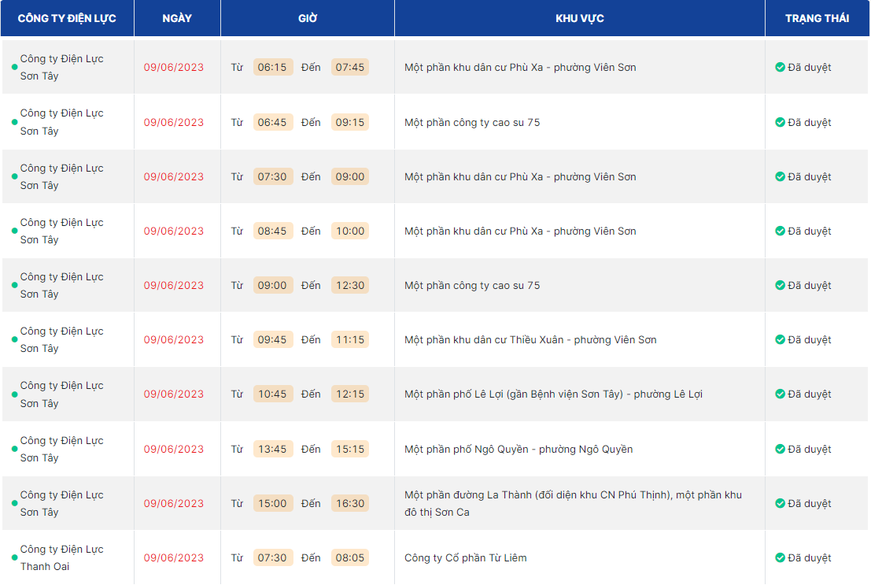This screenshot has height=585, width=871.
Task: Click area text for the 09:00 to 12:30 outage
Action: (x=472, y=286)
